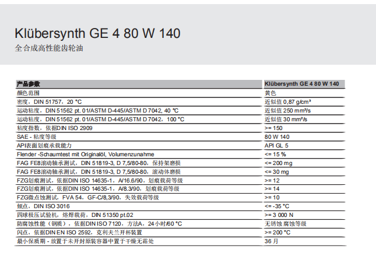Select the '四球极压试验机, 熔焊载荷' row
This screenshot has width=376, height=263.
click(75, 215)
